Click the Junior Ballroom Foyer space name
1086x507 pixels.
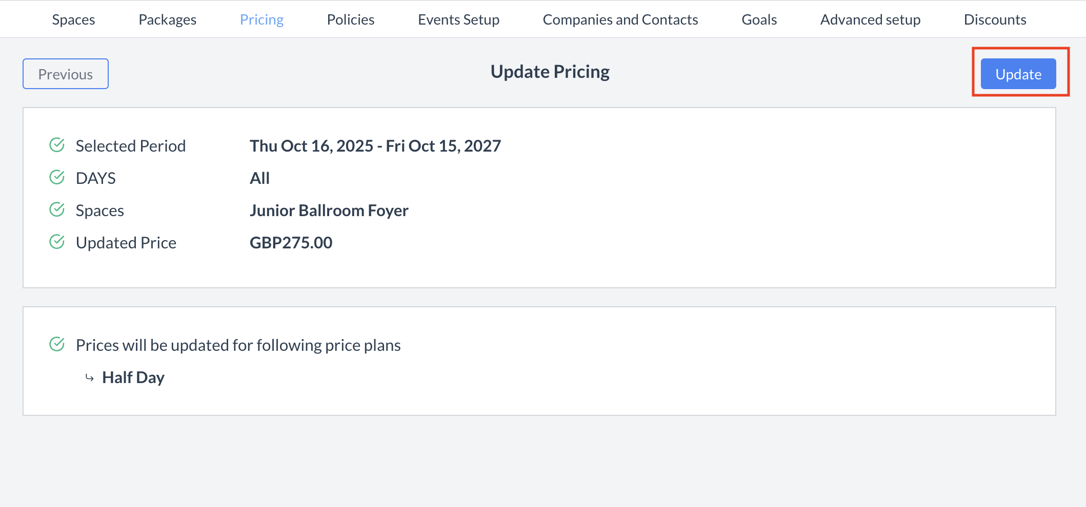click(x=329, y=210)
